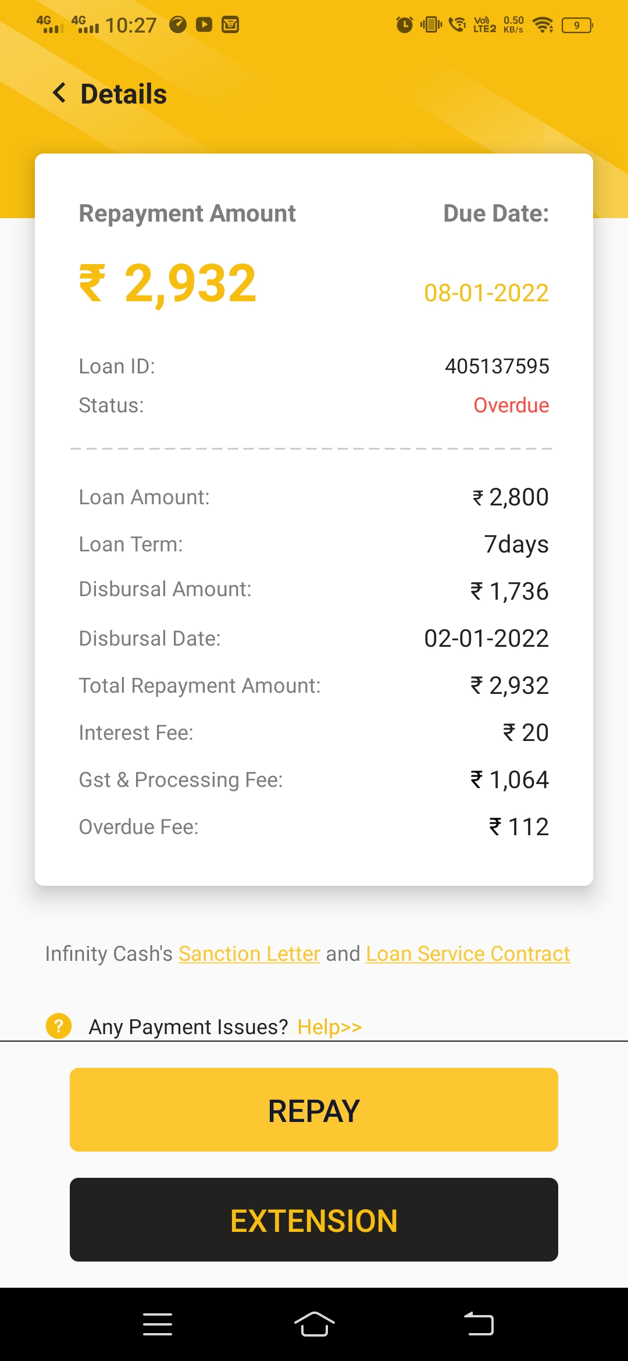This screenshot has width=628, height=1361.
Task: Tap the Wi-Fi signal status icon
Action: [x=543, y=25]
